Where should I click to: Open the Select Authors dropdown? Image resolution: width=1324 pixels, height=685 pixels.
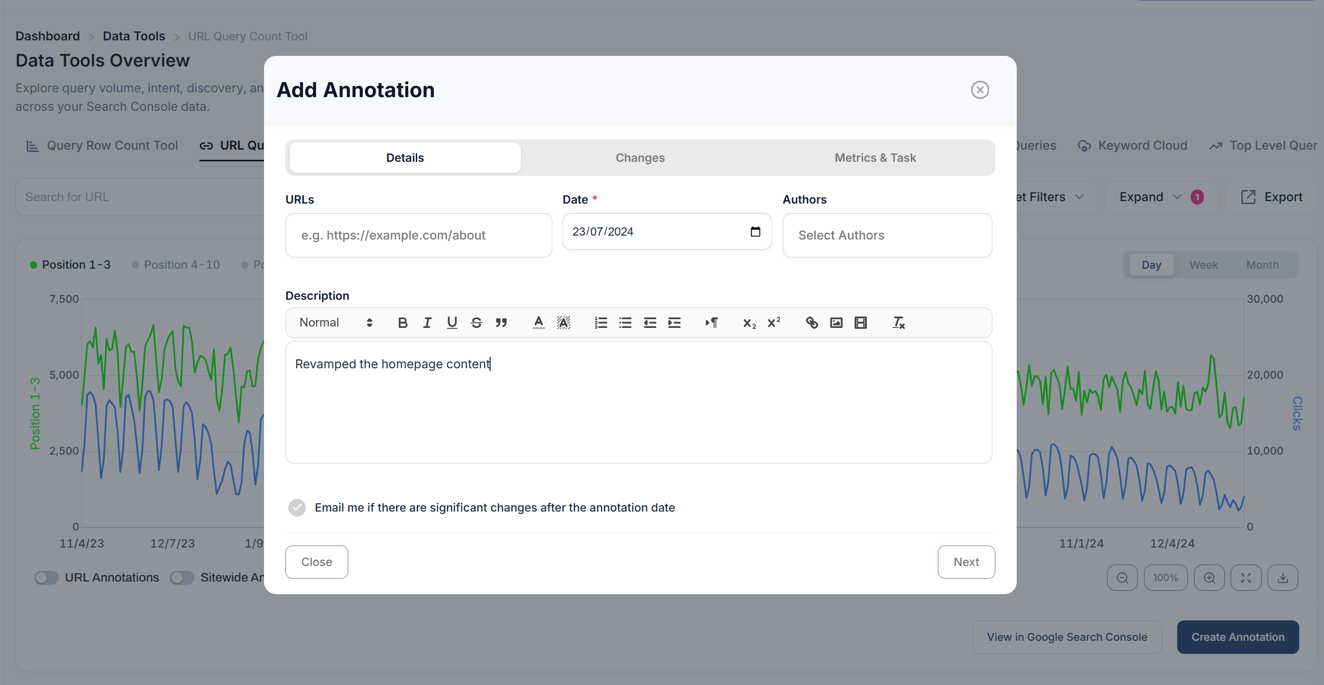[887, 235]
